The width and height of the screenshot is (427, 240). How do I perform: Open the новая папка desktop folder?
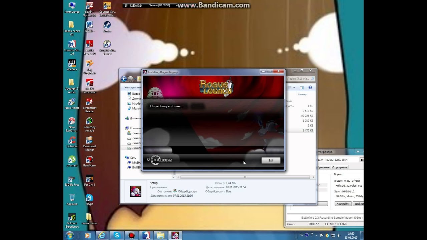pos(89,219)
